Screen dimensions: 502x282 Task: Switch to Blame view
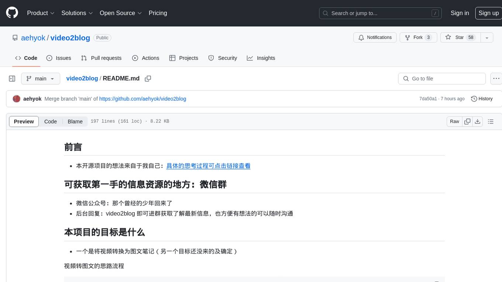pyautogui.click(x=75, y=121)
